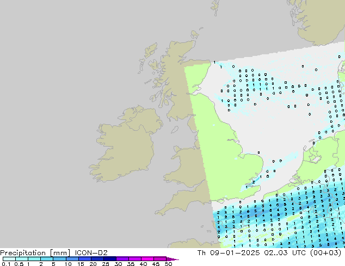Image resolution: width=345 pixels, height=266 pixels.
Task: Select the legend swatch between 0.1 and 0.5
Action: (9, 259)
